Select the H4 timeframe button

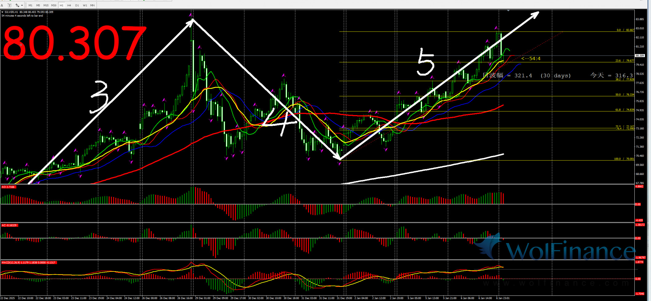click(69, 5)
